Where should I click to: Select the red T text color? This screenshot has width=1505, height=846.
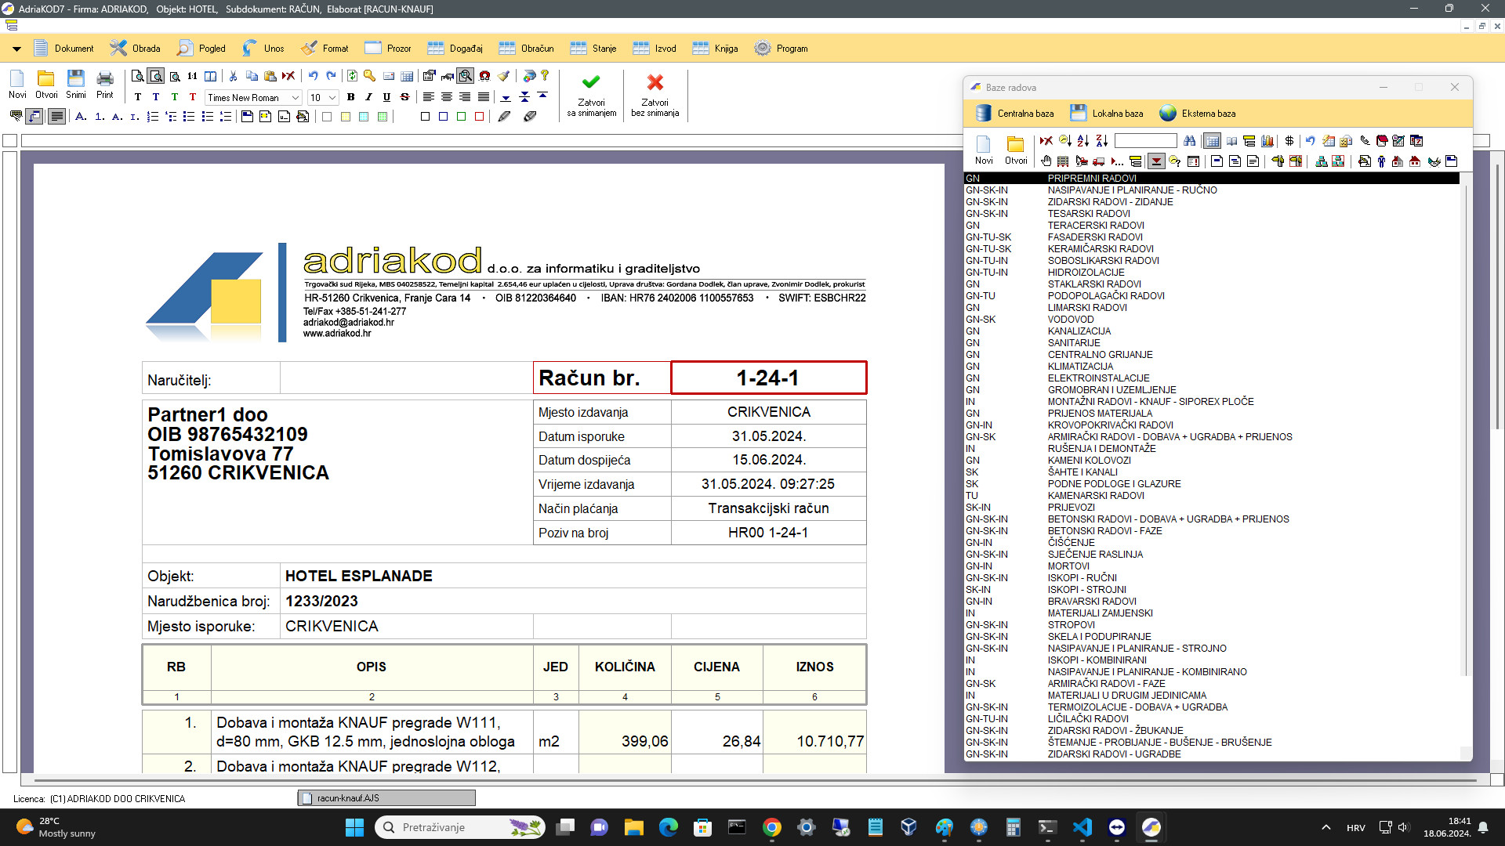pos(192,97)
